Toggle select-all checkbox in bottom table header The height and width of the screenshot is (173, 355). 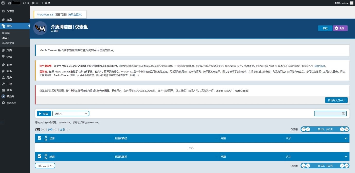click(x=39, y=156)
